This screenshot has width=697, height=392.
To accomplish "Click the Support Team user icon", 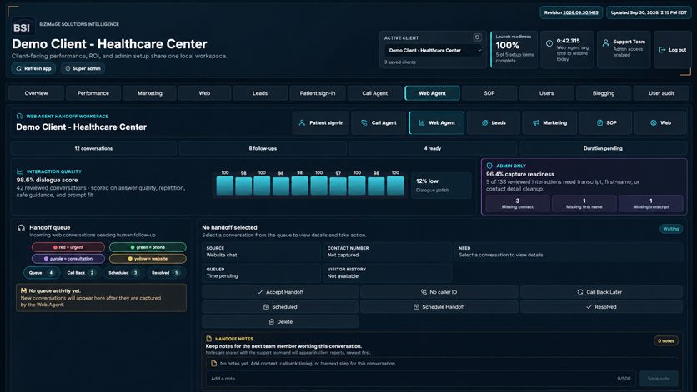I will pyautogui.click(x=605, y=43).
